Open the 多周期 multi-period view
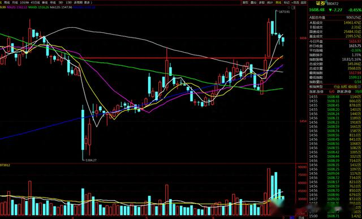 [78, 2]
